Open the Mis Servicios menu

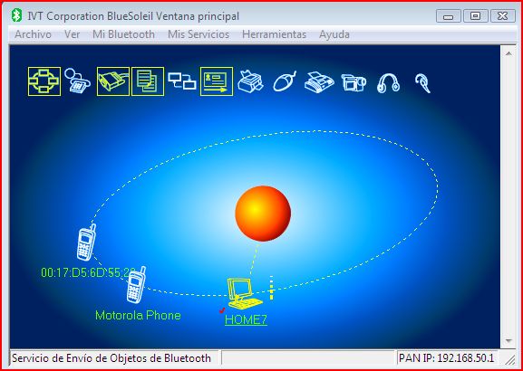tap(199, 34)
